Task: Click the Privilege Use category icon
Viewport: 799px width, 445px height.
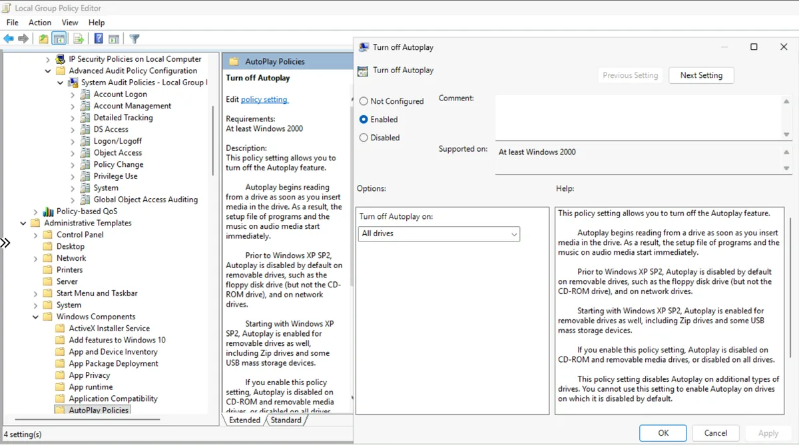Action: point(85,176)
